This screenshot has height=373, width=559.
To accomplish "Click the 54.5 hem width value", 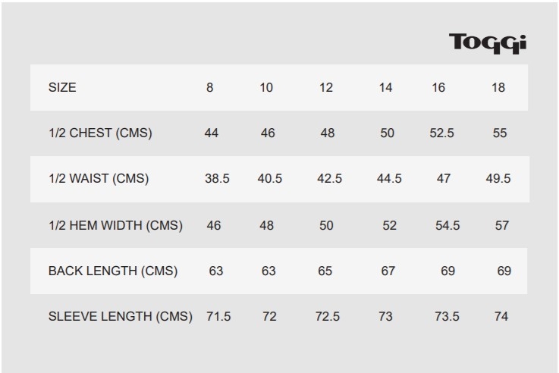I will point(447,225).
